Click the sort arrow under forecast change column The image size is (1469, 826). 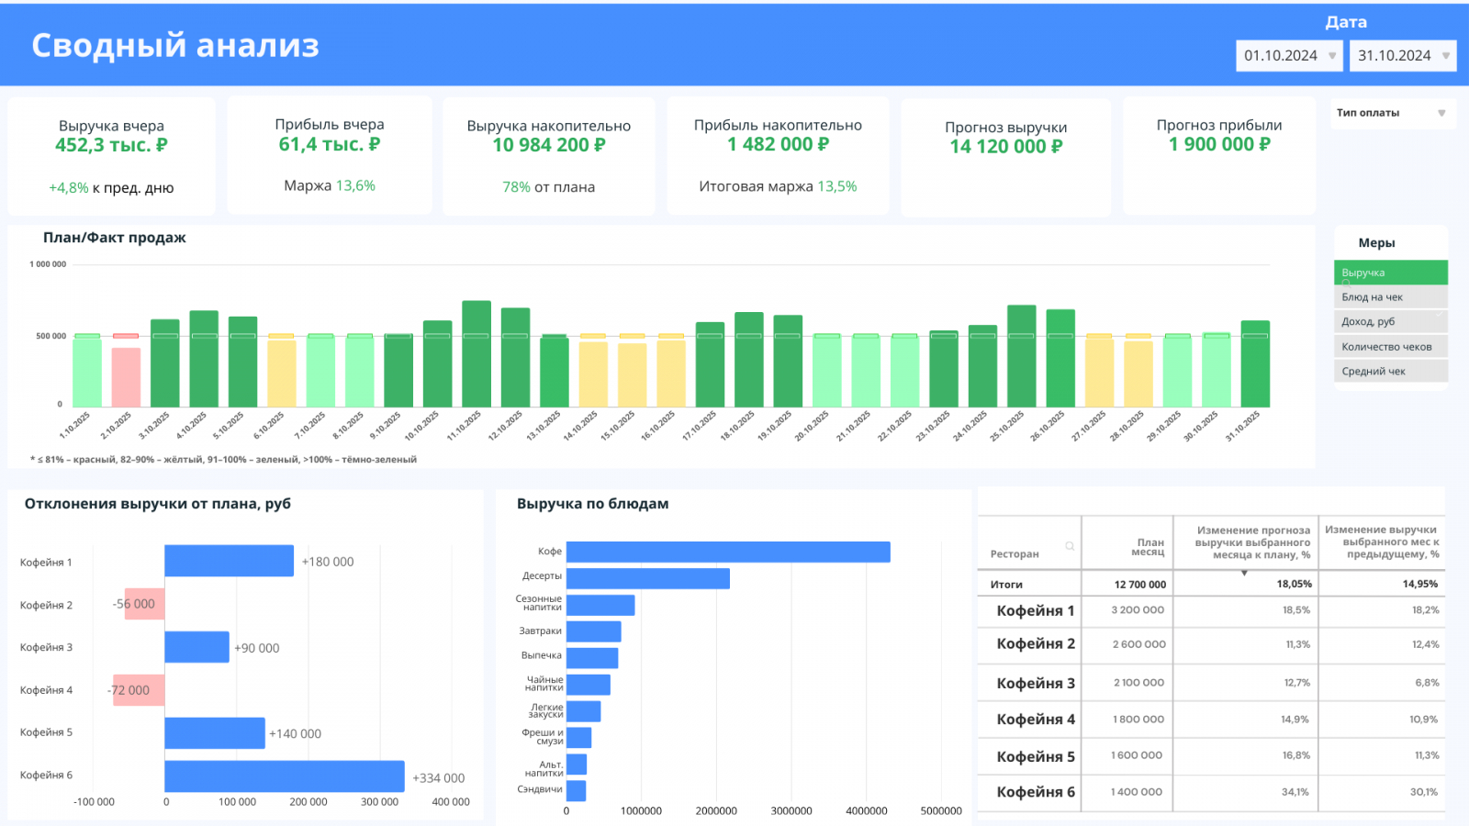tap(1244, 573)
